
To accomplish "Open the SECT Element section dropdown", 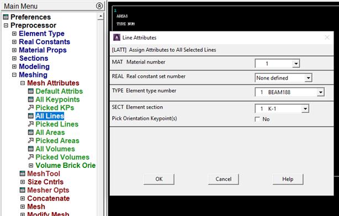I will (x=305, y=108).
